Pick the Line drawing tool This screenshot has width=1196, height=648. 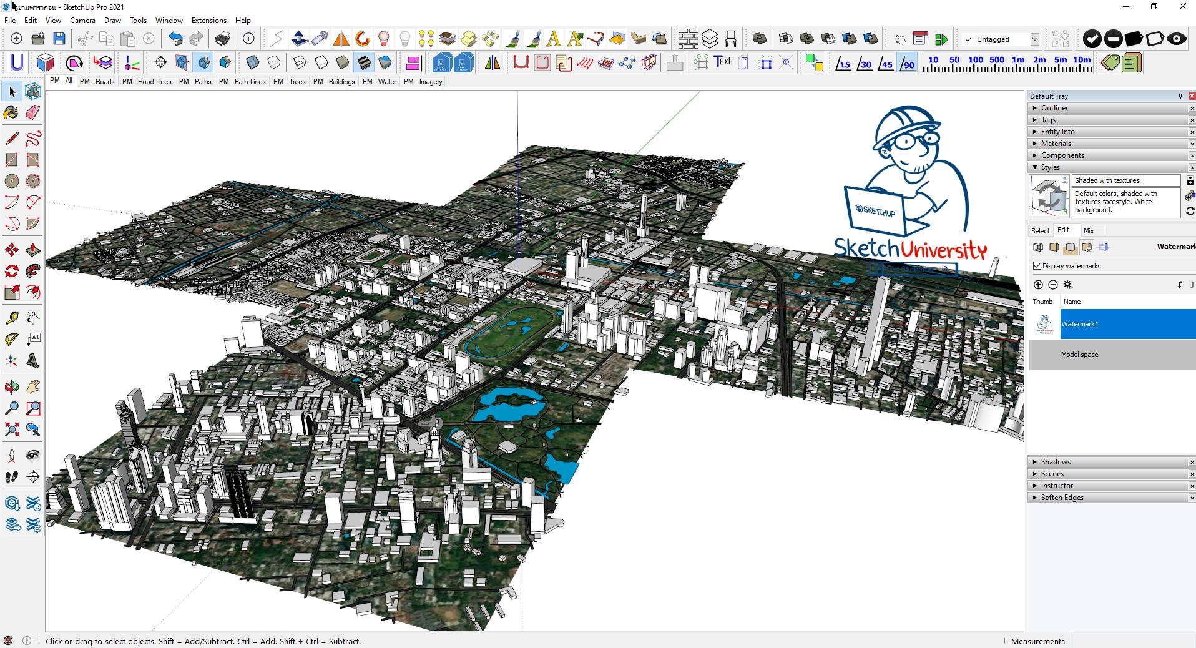12,138
